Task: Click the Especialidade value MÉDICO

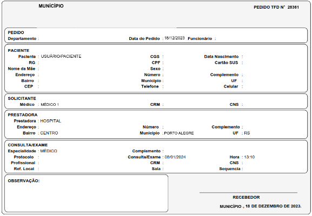Action: (49, 151)
